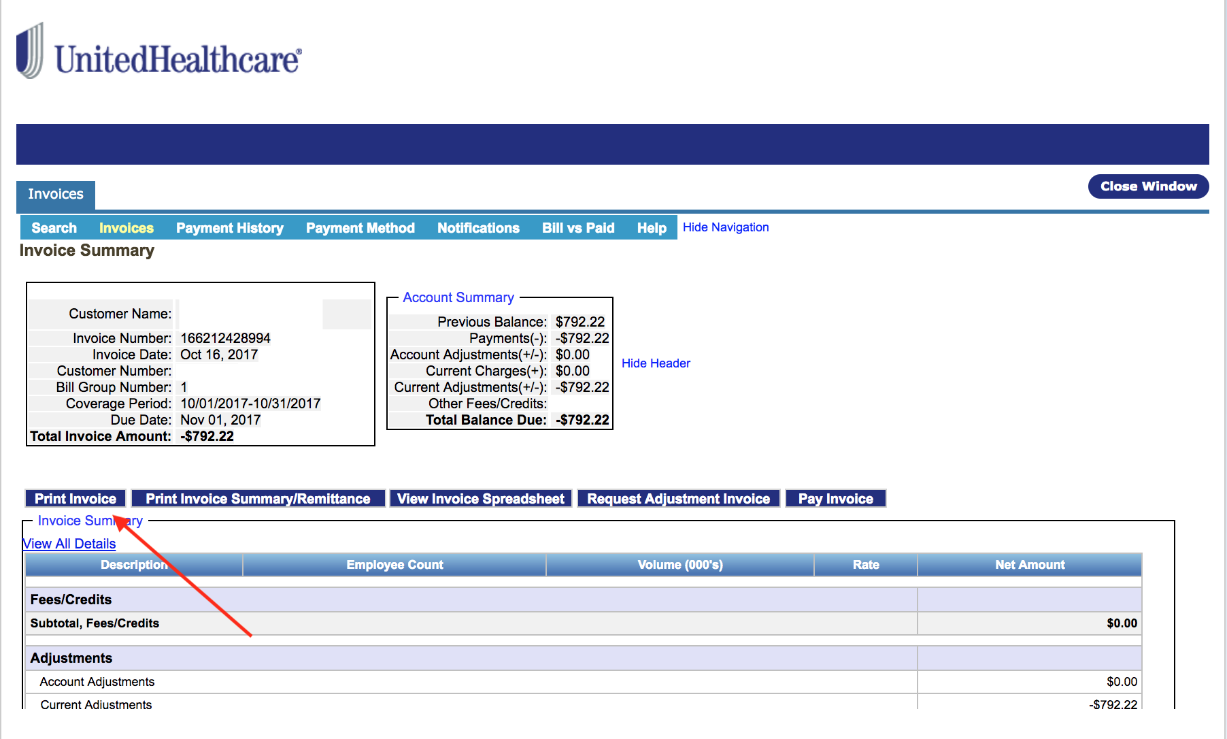Switch to the Payment History section

click(x=229, y=227)
